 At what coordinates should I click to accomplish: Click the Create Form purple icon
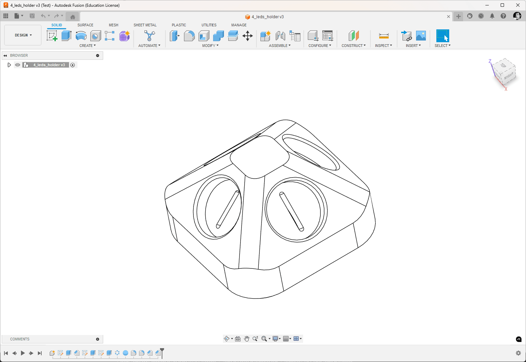pos(124,36)
